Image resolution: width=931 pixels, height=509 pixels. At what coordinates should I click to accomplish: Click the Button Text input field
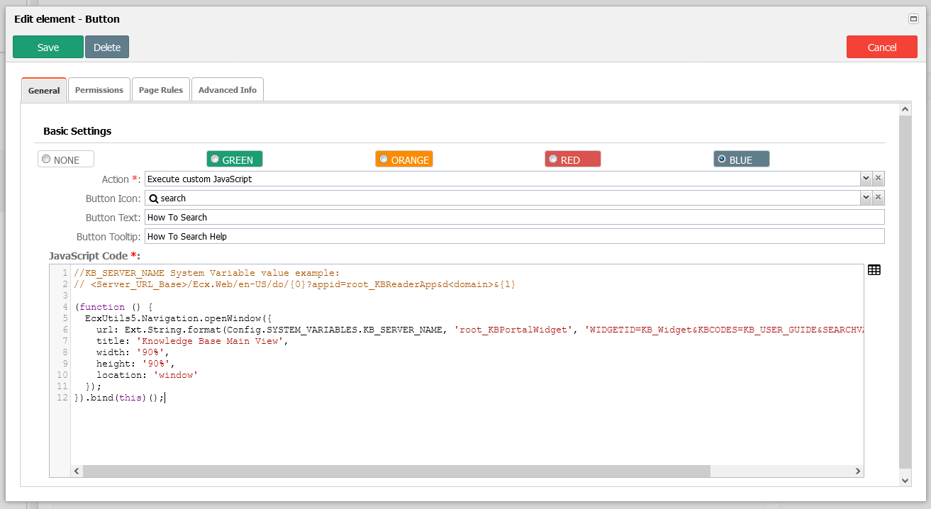pyautogui.click(x=515, y=217)
